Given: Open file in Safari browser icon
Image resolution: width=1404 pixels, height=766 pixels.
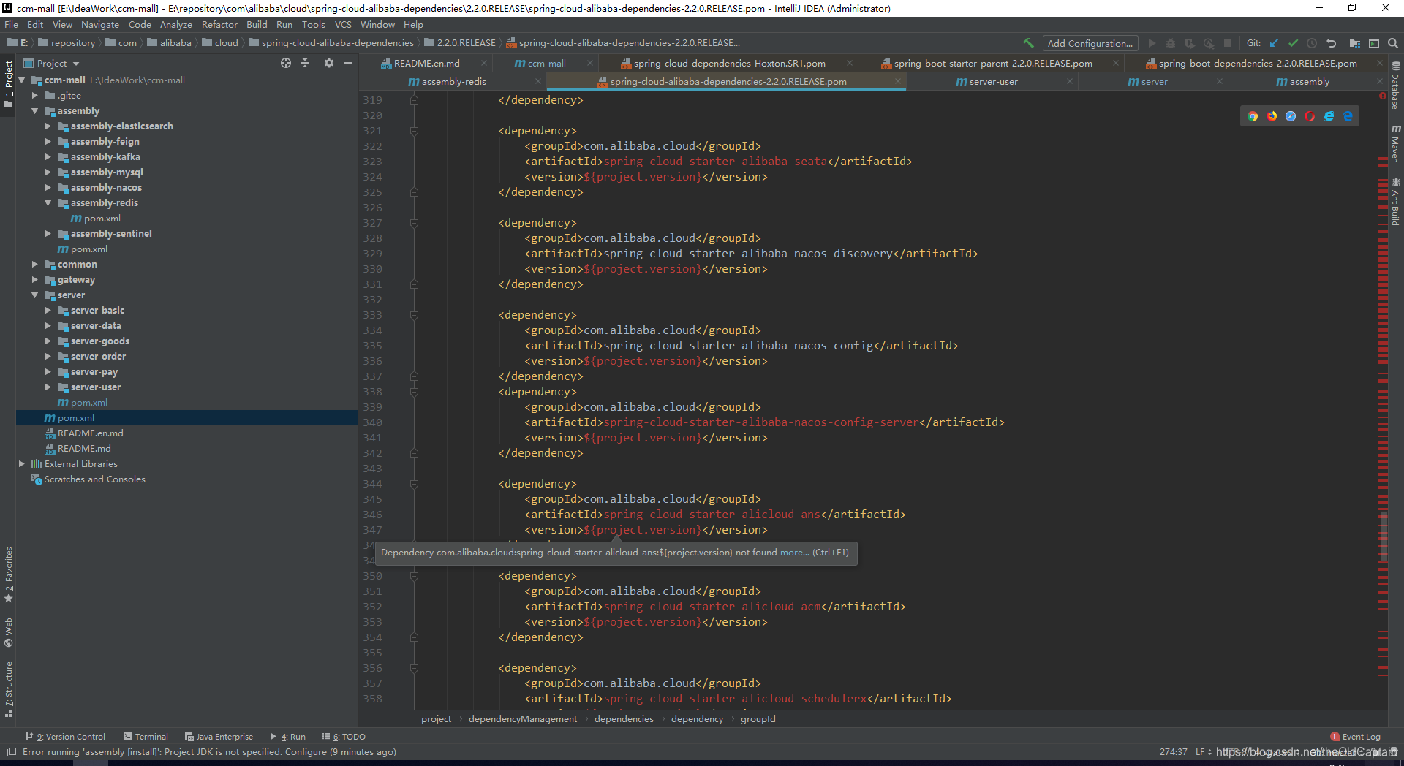Looking at the screenshot, I should [1291, 116].
